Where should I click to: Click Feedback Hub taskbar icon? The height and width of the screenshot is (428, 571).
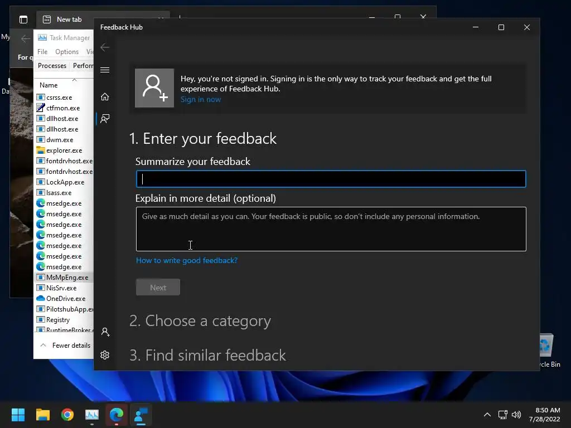(141, 415)
